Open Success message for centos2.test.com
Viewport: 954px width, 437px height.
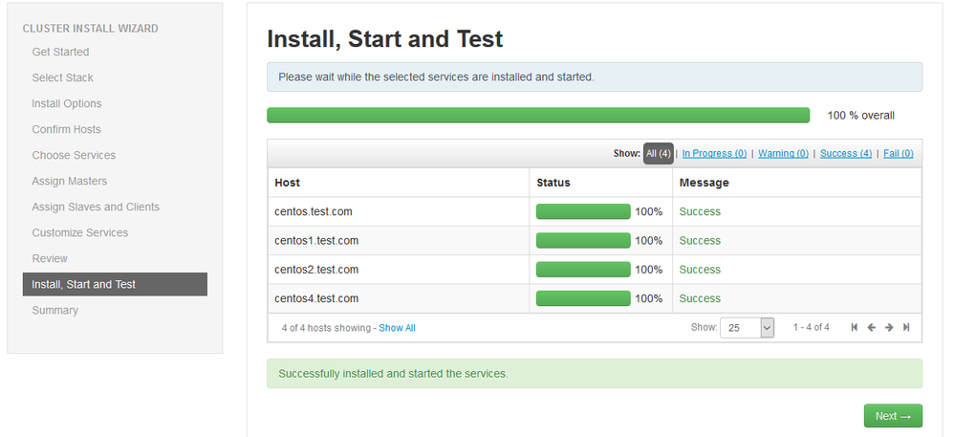(700, 270)
